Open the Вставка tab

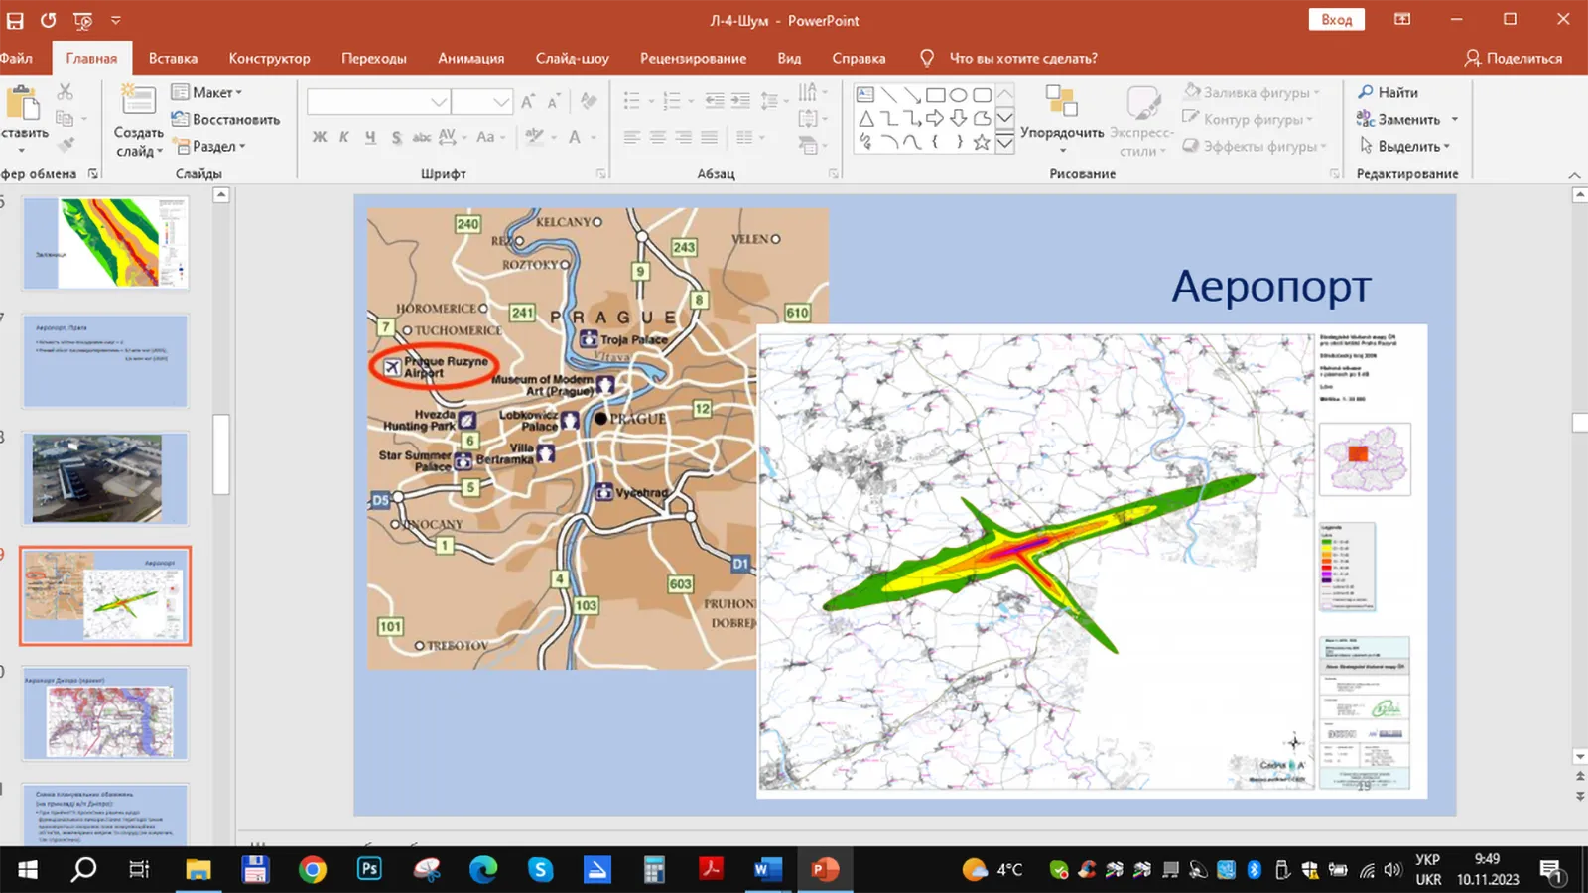coord(173,58)
